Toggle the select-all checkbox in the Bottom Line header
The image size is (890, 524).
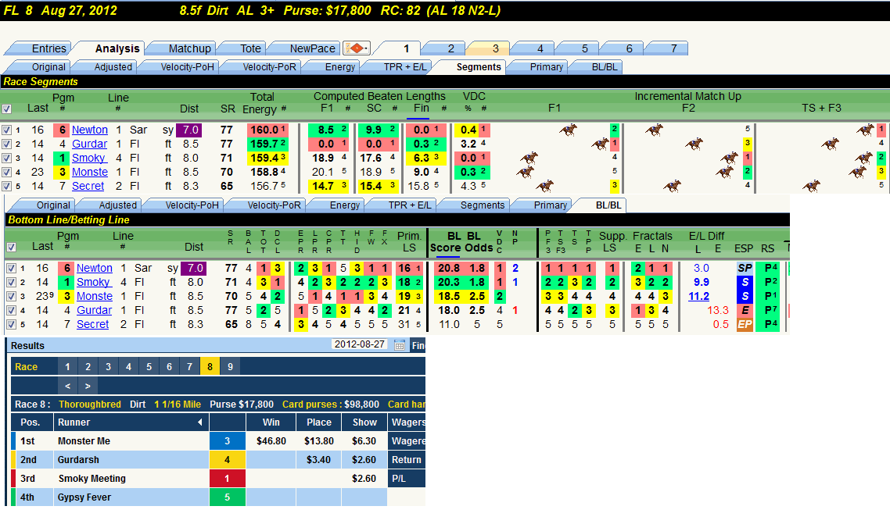pyautogui.click(x=12, y=247)
